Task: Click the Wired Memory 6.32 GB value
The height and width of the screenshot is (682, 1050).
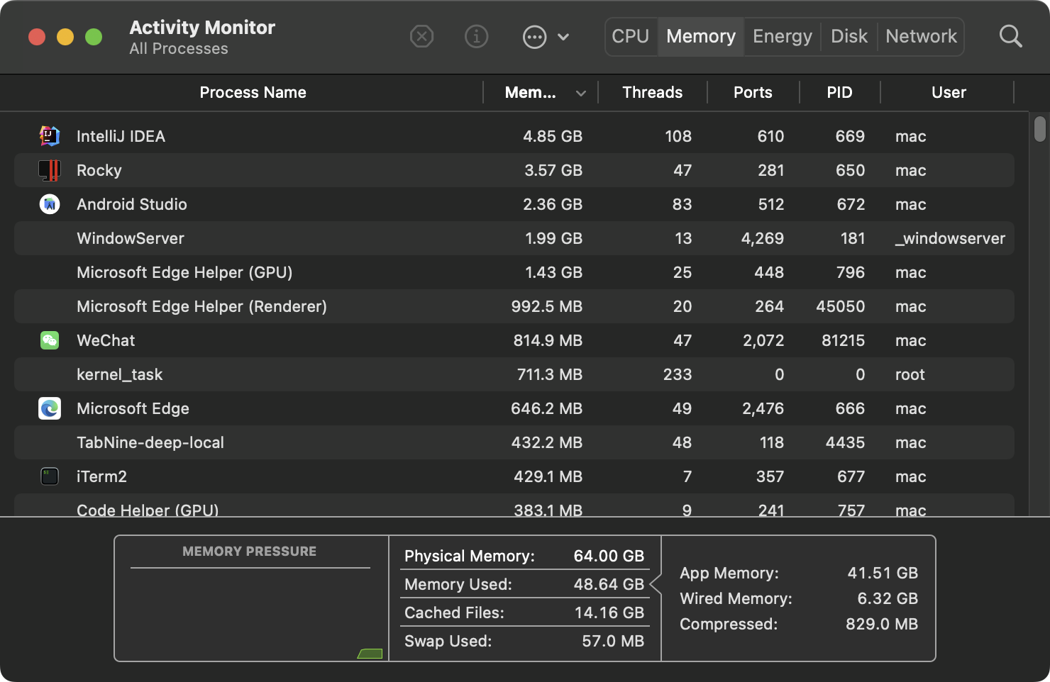Action: 888,598
